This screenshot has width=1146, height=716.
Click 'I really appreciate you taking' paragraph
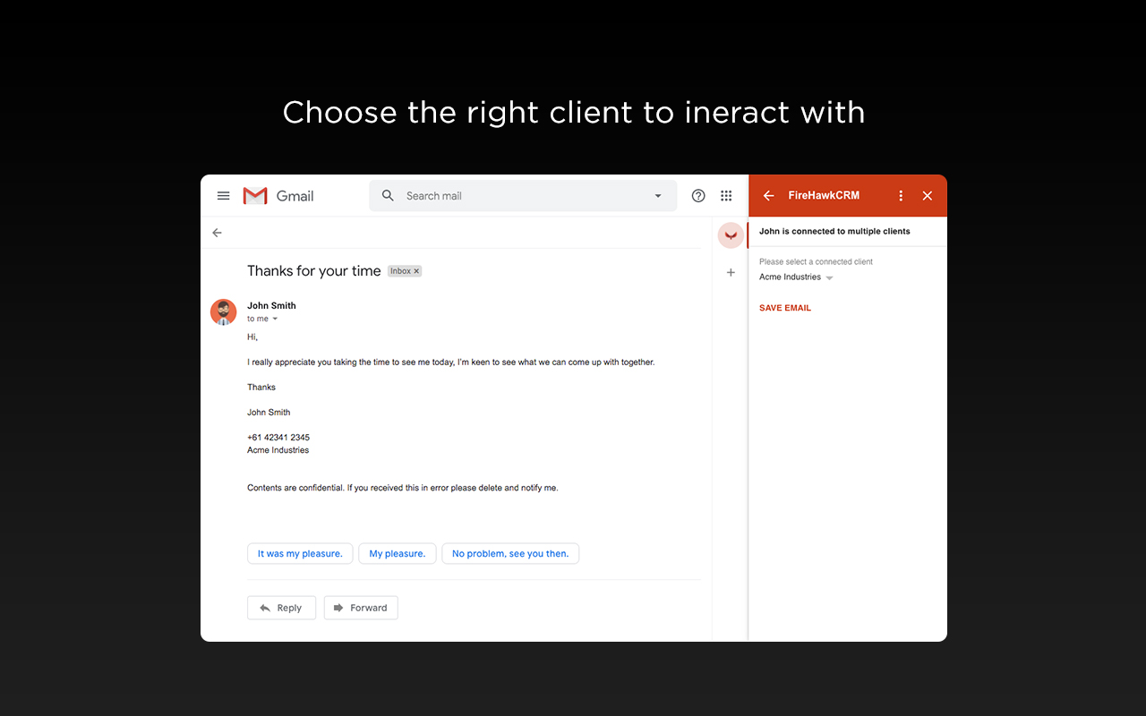click(451, 362)
